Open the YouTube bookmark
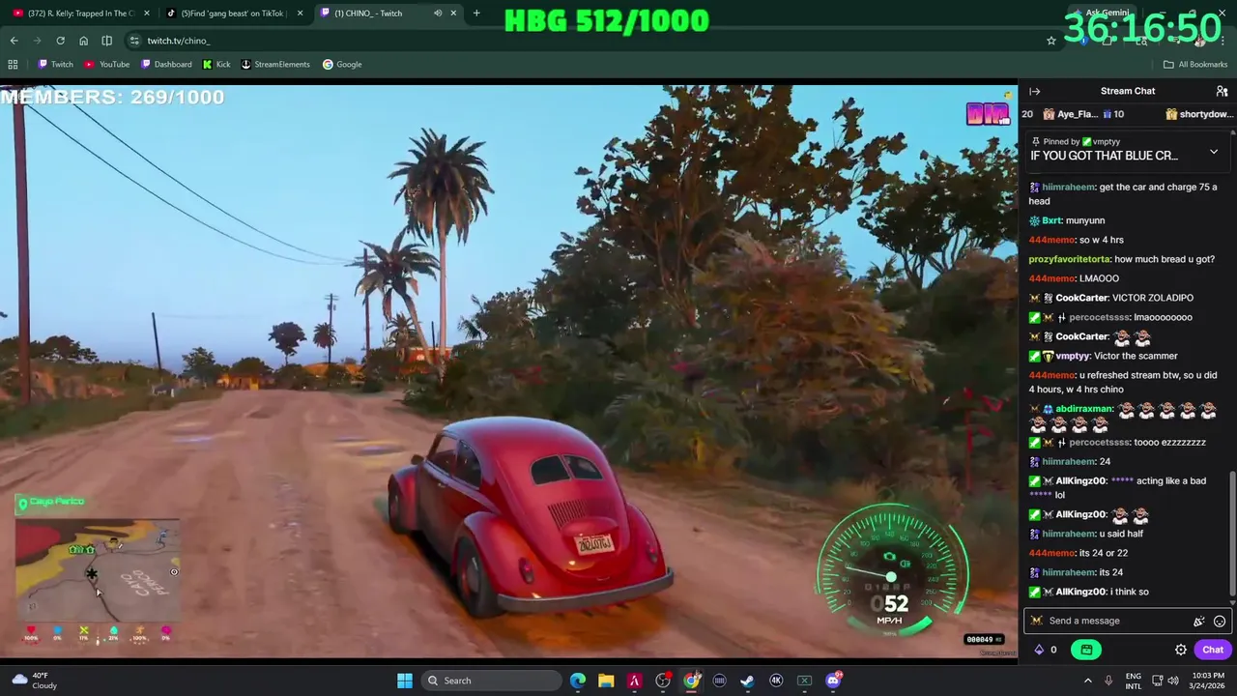The image size is (1237, 696). coord(106,65)
